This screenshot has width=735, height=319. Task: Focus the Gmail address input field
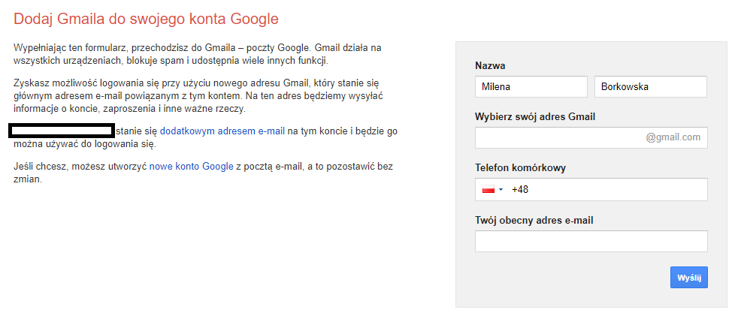click(x=558, y=137)
